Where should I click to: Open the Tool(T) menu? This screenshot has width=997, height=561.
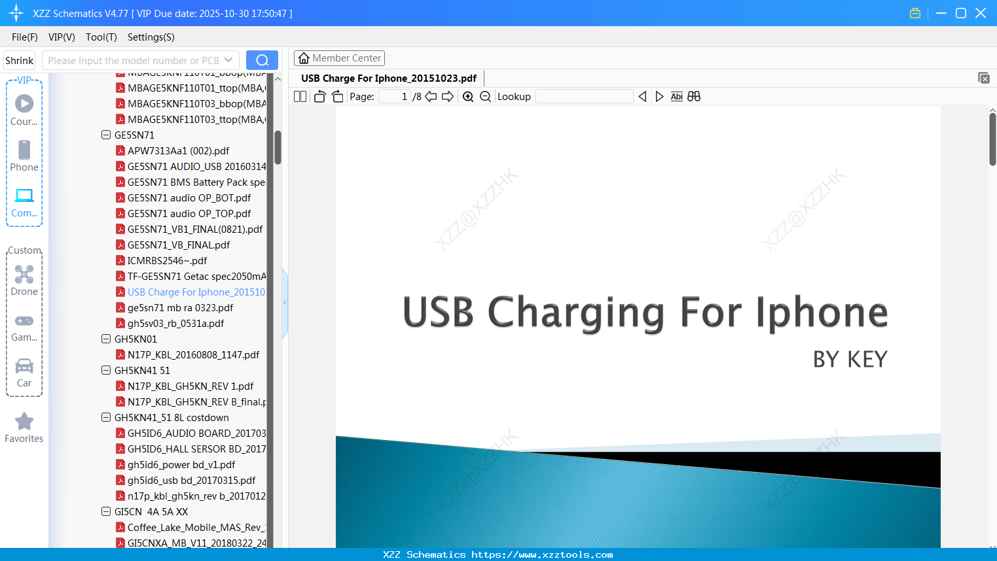[x=101, y=37]
